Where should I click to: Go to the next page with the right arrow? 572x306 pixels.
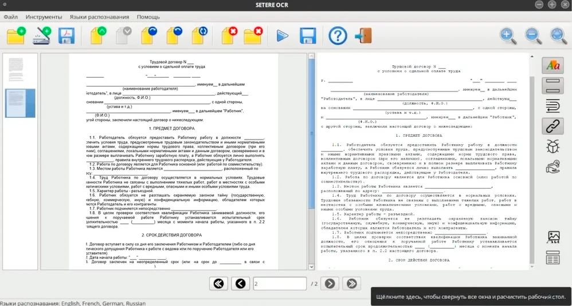coord(330,284)
